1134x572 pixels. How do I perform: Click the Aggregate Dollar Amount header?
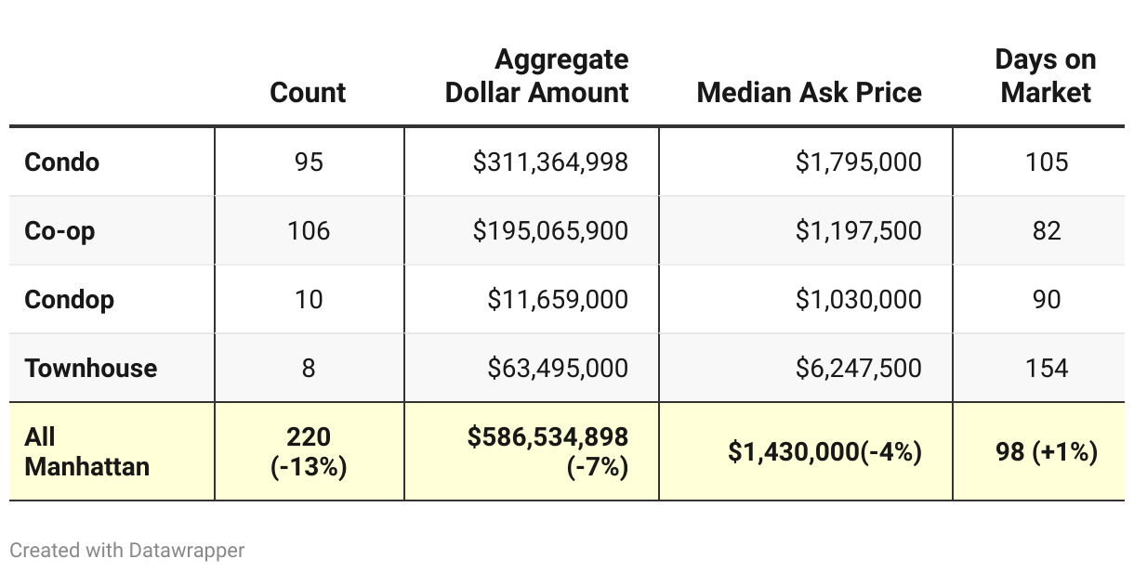[536, 76]
